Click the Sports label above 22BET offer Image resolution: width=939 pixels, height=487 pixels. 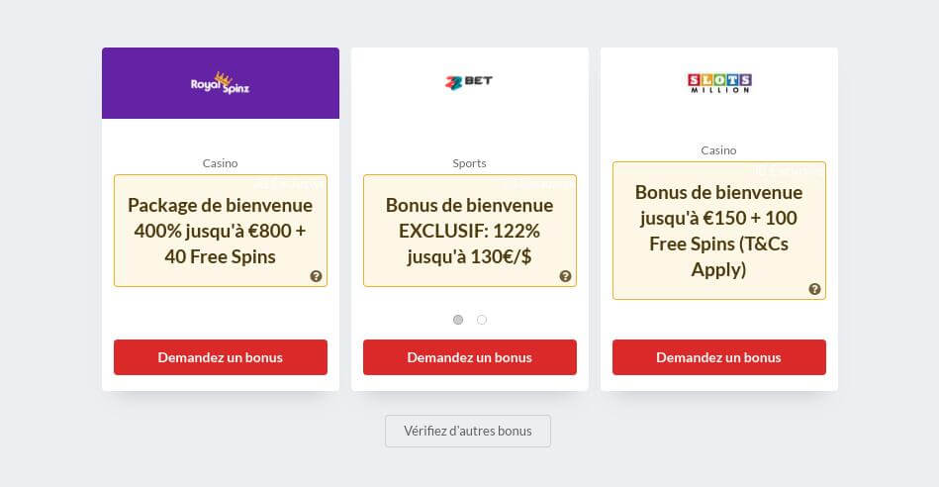tap(469, 163)
